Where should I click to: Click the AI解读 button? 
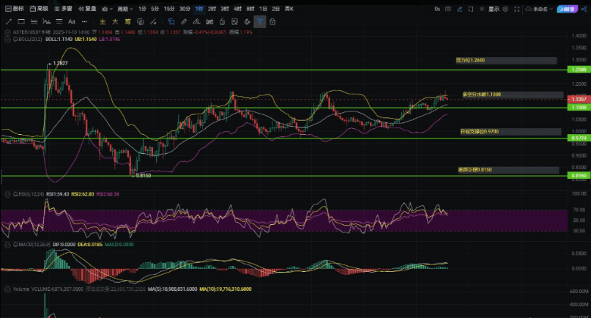(x=567, y=10)
